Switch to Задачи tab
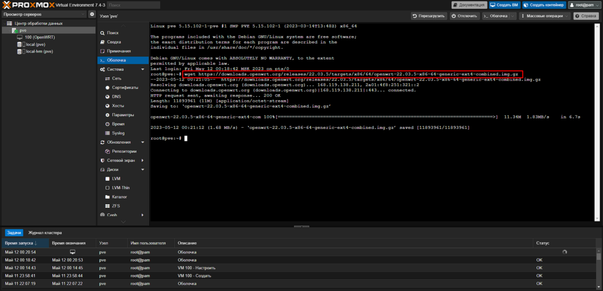Viewport: 603px width, 291px height. pos(14,233)
